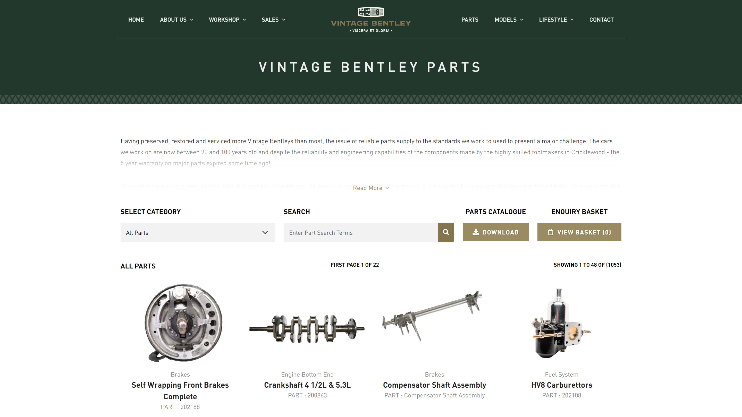742x417 pixels.
Task: Expand the All Parts category dropdown
Action: point(198,232)
